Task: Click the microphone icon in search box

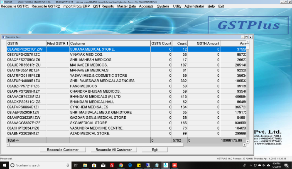Action: [x=68, y=165]
